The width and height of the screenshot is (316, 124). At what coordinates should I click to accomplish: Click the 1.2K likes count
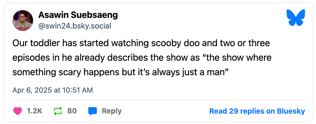coord(35,111)
